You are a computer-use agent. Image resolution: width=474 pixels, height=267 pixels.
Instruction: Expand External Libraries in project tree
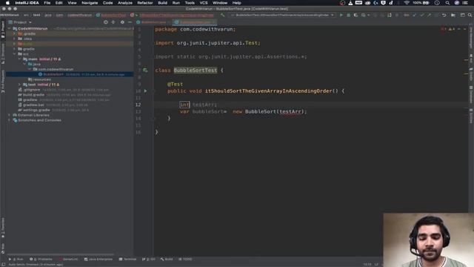pyautogui.click(x=10, y=115)
